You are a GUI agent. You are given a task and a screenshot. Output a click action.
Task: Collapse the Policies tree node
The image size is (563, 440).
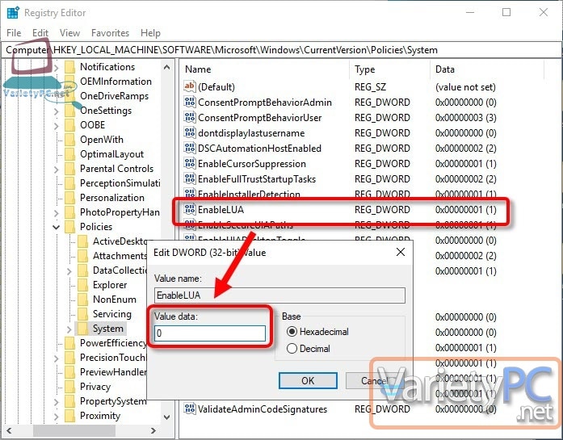(57, 227)
